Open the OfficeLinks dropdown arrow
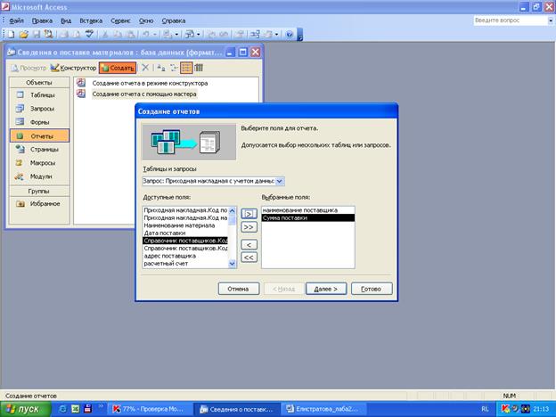556x417 pixels. coord(176,35)
